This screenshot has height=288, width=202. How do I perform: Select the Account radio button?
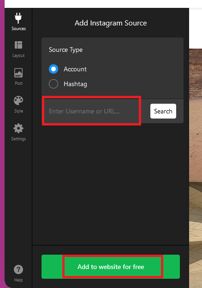click(53, 69)
